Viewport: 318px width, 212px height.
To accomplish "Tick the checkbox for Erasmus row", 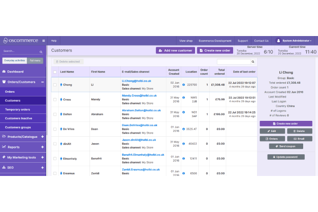I will pyautogui.click(x=55, y=173).
